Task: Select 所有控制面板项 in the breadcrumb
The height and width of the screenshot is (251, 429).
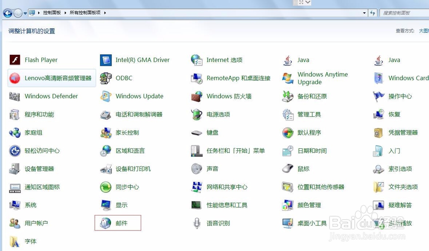Action: point(86,13)
